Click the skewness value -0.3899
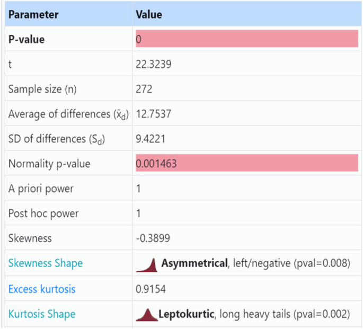Screen dimensions: 363x329 (153, 238)
